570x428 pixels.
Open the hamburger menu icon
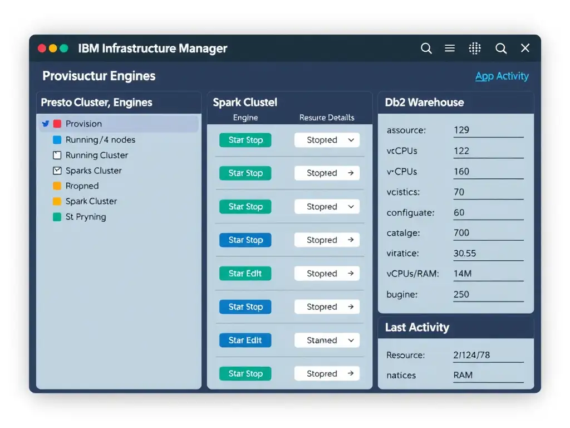pos(450,48)
